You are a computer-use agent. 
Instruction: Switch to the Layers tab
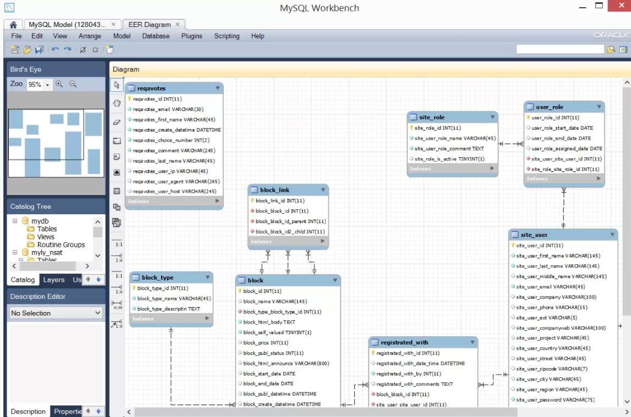click(x=53, y=280)
